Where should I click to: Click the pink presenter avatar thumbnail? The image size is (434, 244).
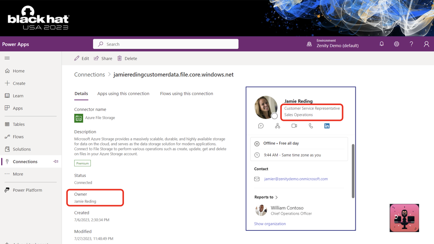tap(404, 218)
